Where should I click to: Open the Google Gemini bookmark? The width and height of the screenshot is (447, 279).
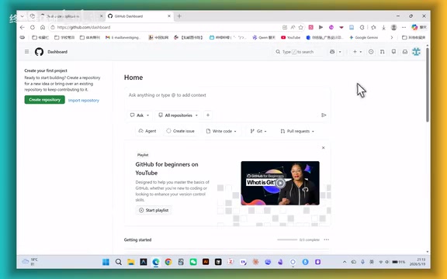tap(363, 37)
